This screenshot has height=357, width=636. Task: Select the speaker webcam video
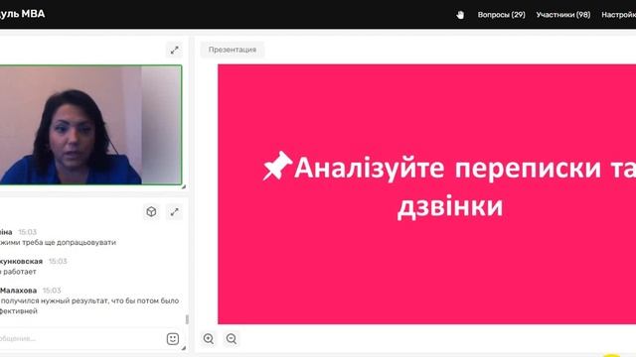[90, 125]
